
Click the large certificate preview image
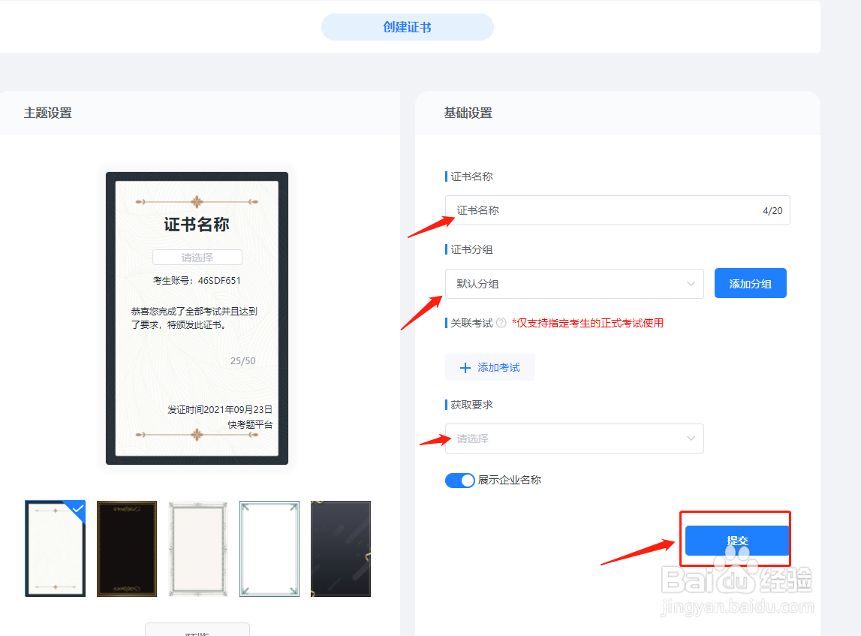coord(197,317)
